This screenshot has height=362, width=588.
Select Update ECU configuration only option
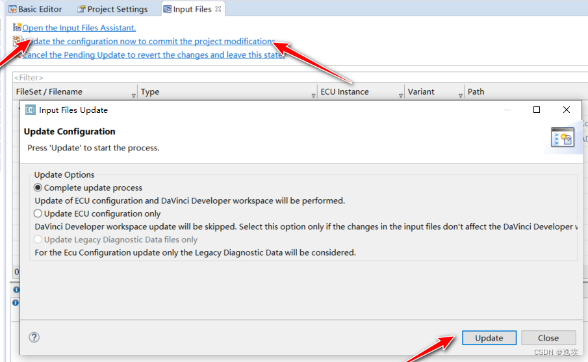pyautogui.click(x=97, y=213)
